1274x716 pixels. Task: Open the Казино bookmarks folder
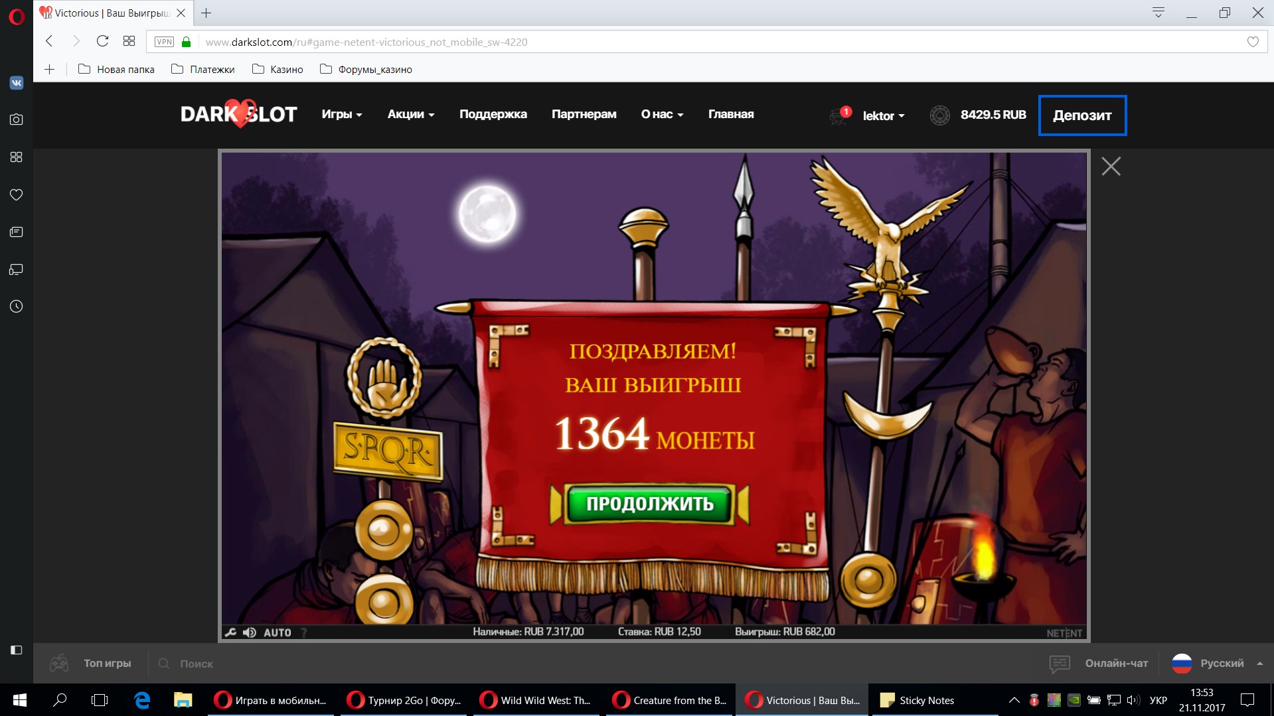[278, 69]
